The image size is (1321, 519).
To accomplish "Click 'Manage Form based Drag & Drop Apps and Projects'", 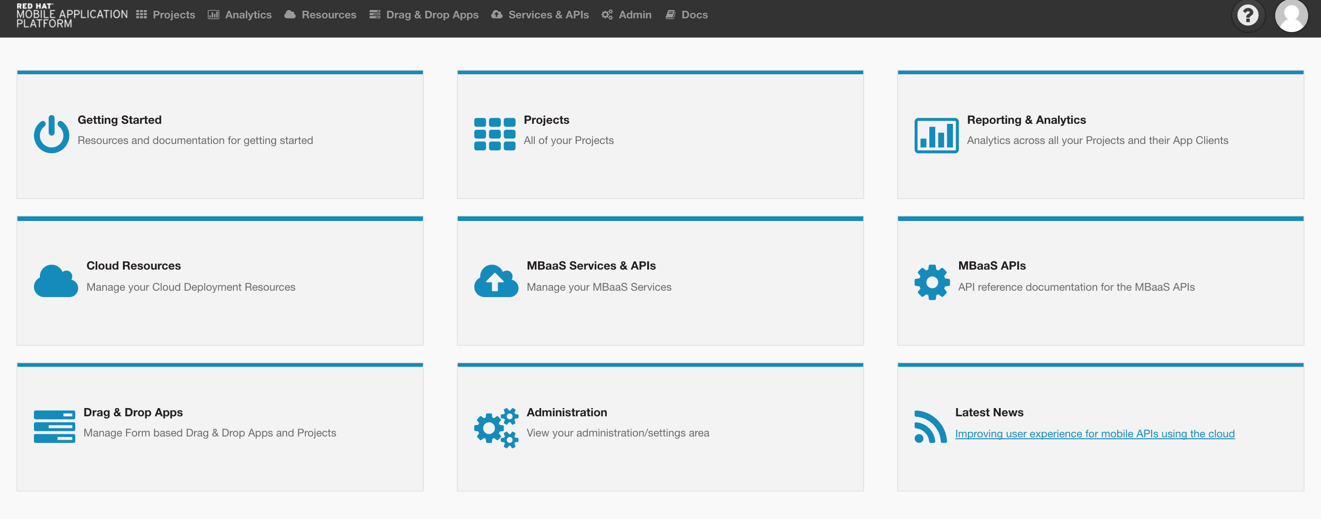I will [210, 432].
